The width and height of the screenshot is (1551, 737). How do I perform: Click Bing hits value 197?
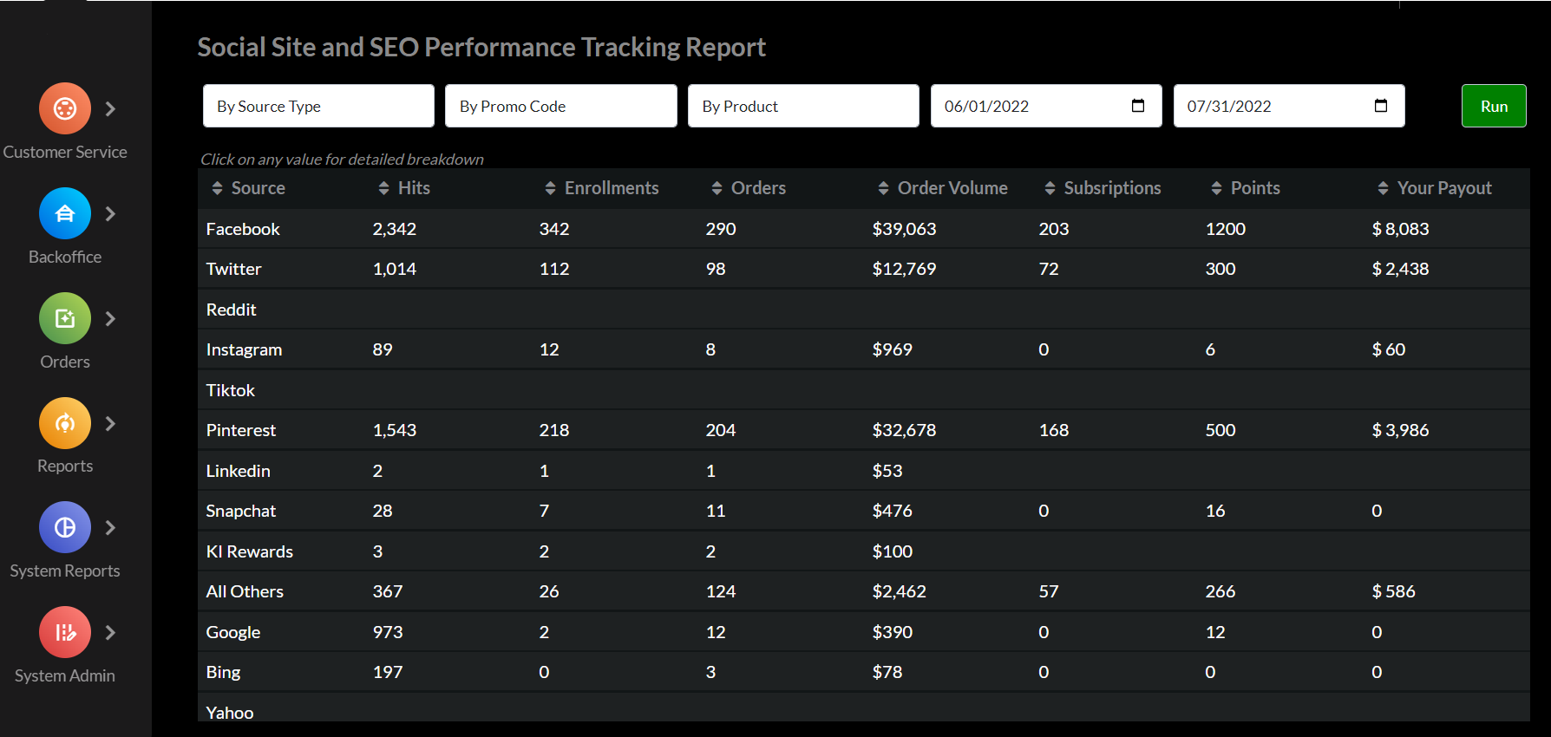click(388, 672)
